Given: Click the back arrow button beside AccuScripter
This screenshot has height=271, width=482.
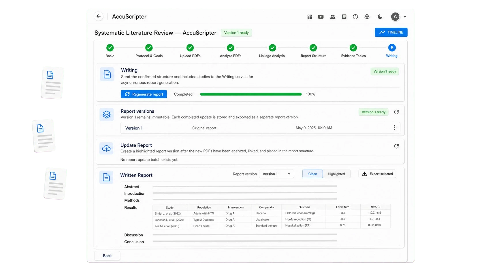Looking at the screenshot, I should 99,16.
